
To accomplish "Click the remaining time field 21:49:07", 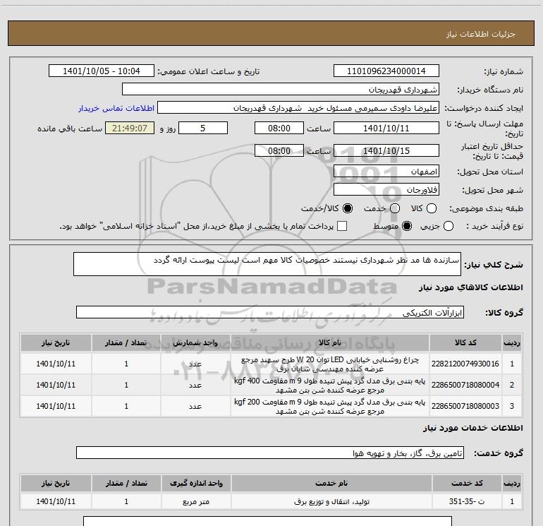I will coord(130,128).
